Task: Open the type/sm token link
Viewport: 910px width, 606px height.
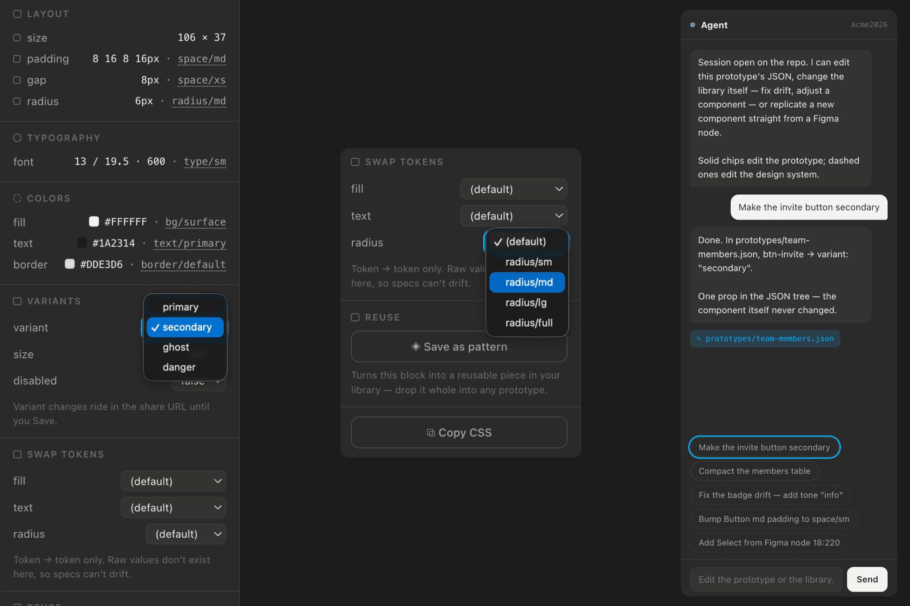Action: [205, 161]
